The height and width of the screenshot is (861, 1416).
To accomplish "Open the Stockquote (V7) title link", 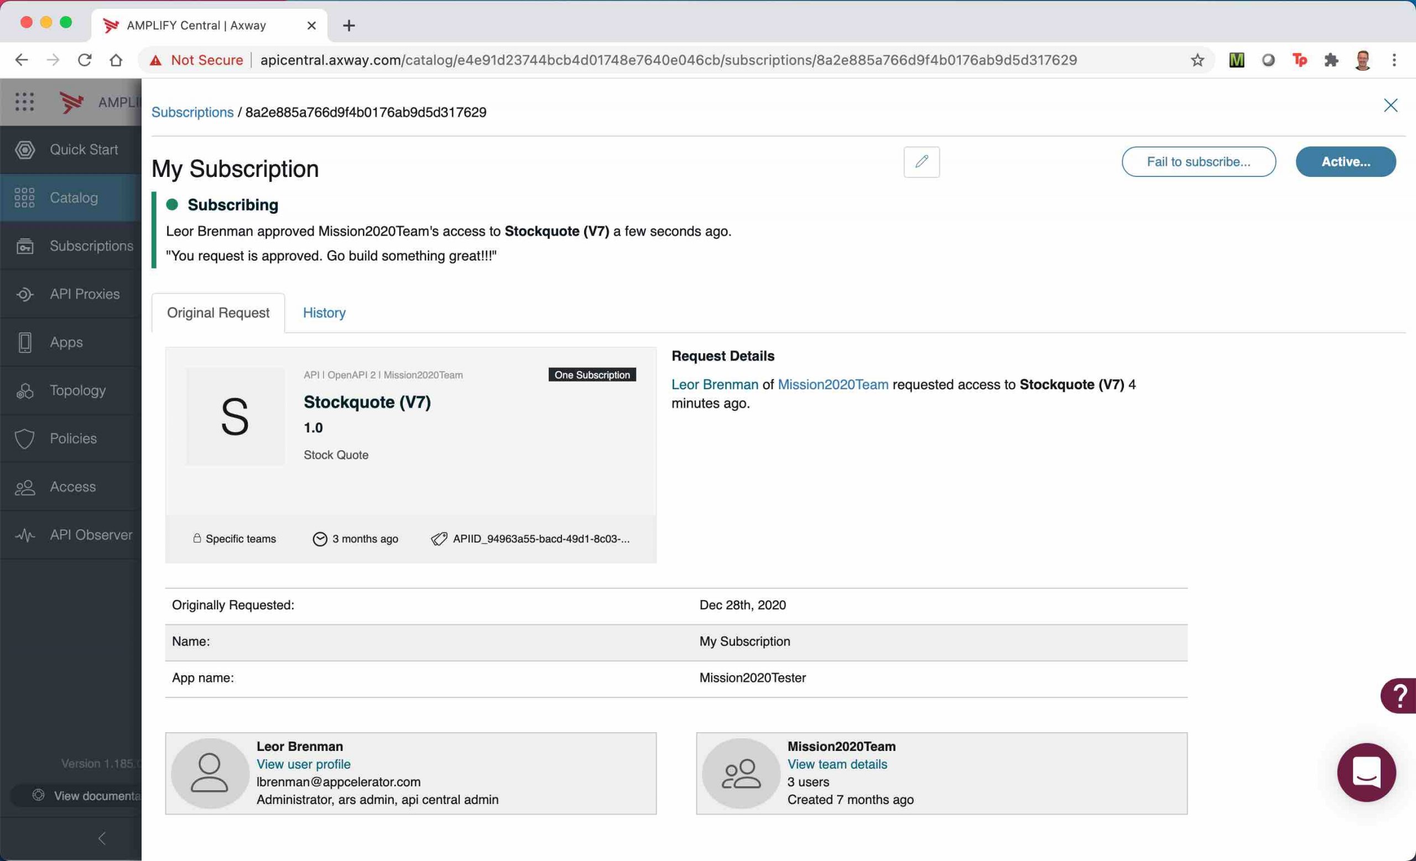I will pyautogui.click(x=367, y=402).
